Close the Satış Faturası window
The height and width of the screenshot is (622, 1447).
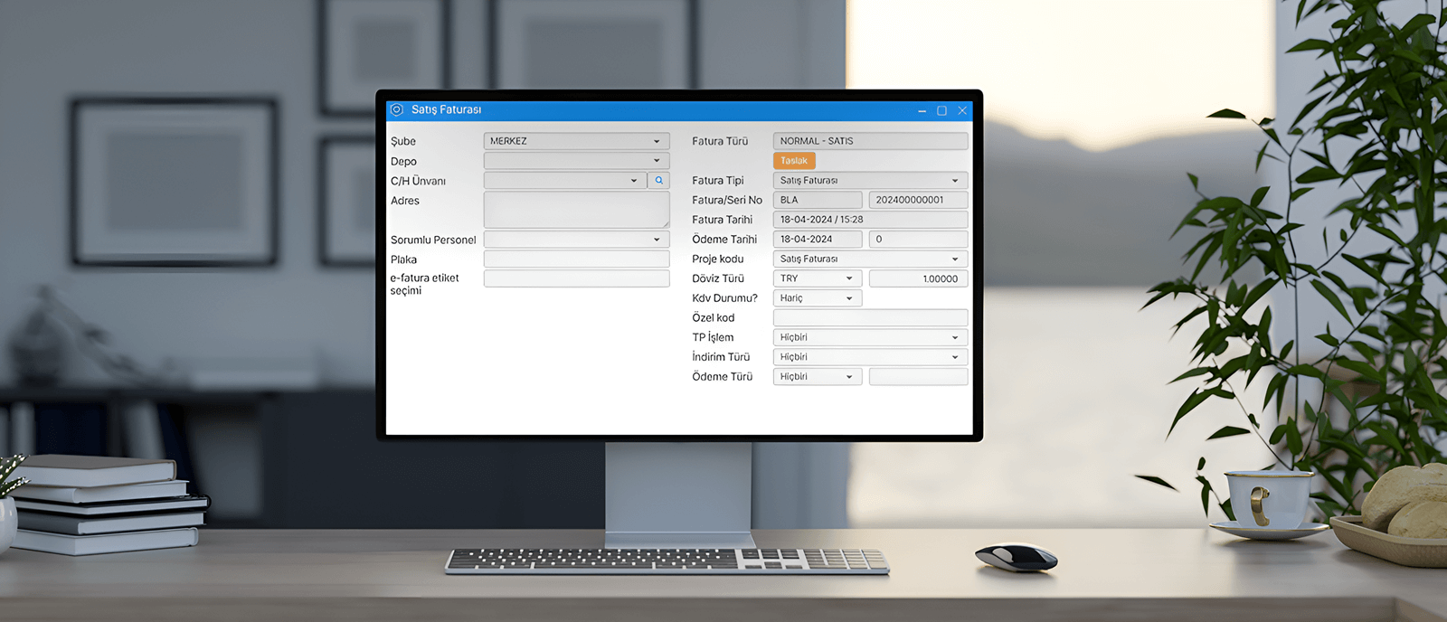coord(962,110)
